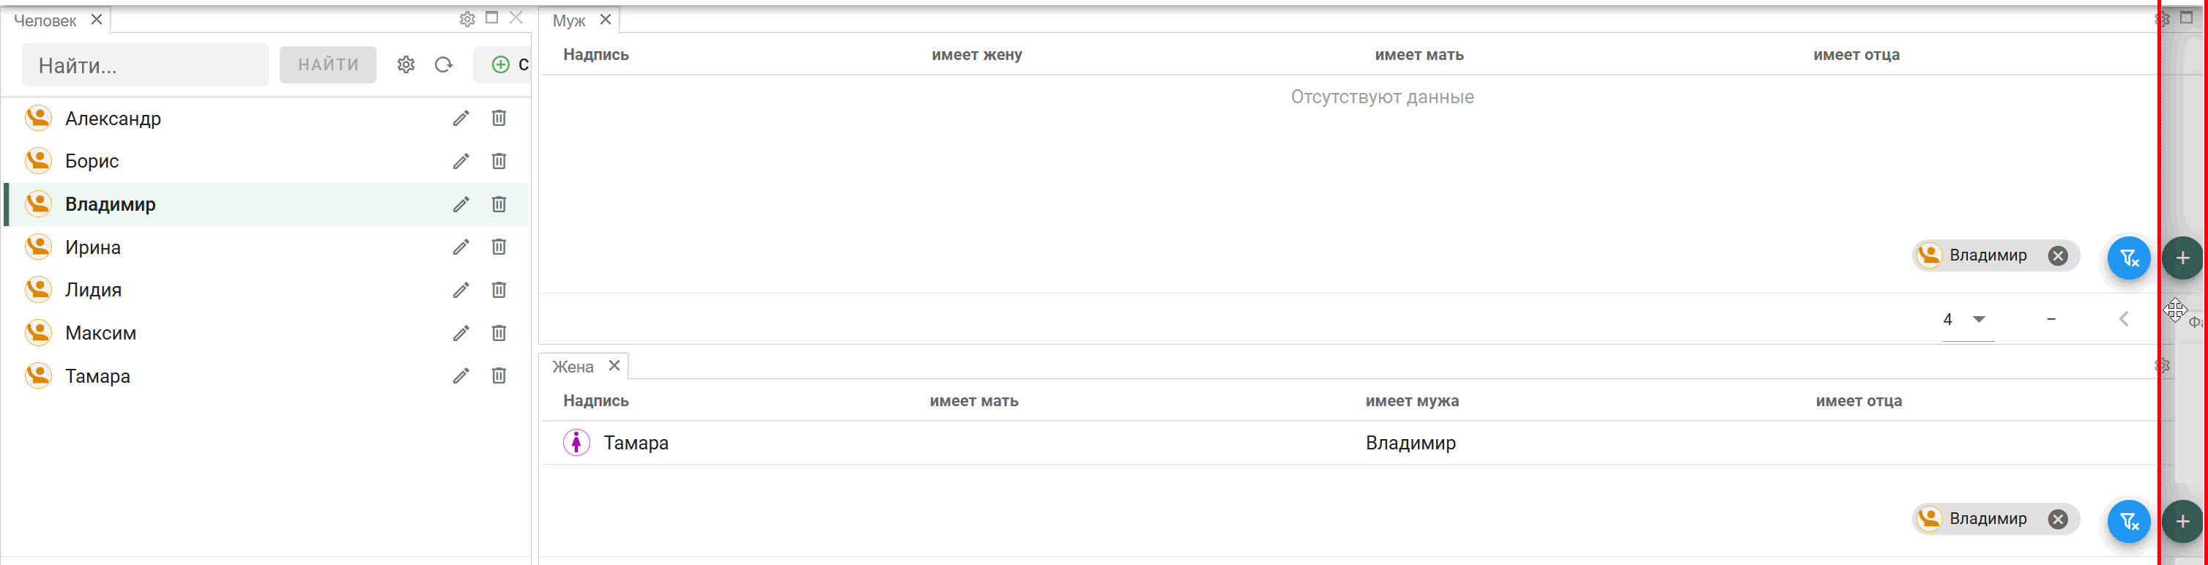Close the Муж tab

605,19
